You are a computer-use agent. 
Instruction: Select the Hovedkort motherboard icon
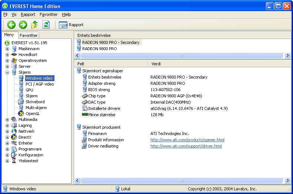(x=14, y=55)
